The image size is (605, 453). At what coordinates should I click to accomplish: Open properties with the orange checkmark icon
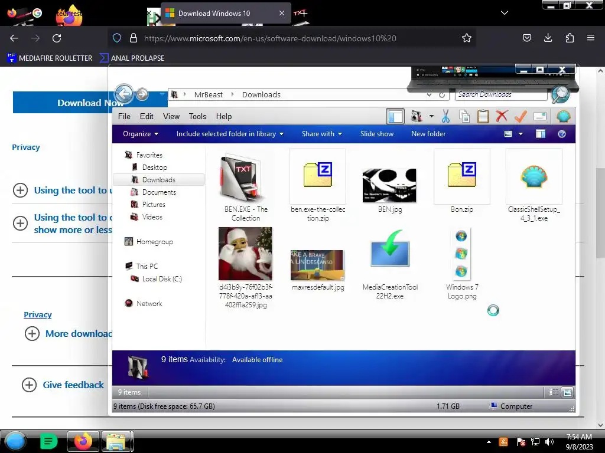[x=521, y=116]
